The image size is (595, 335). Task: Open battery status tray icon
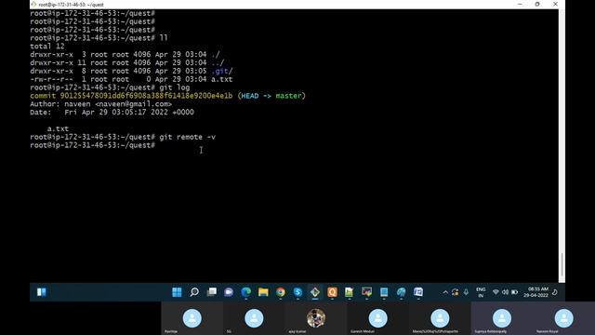pyautogui.click(x=514, y=292)
